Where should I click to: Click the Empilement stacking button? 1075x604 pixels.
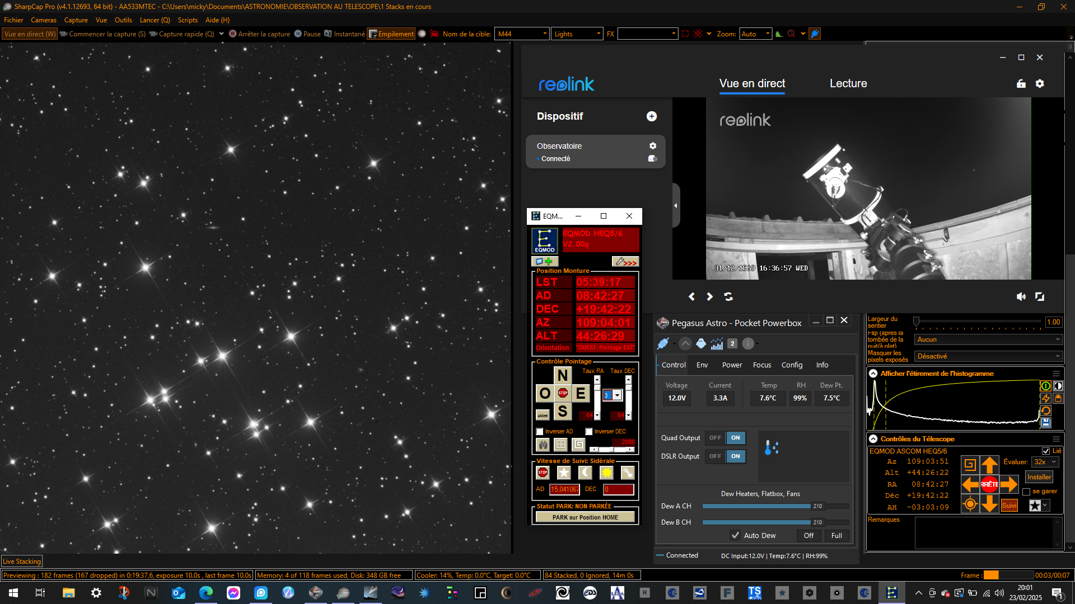click(x=391, y=34)
